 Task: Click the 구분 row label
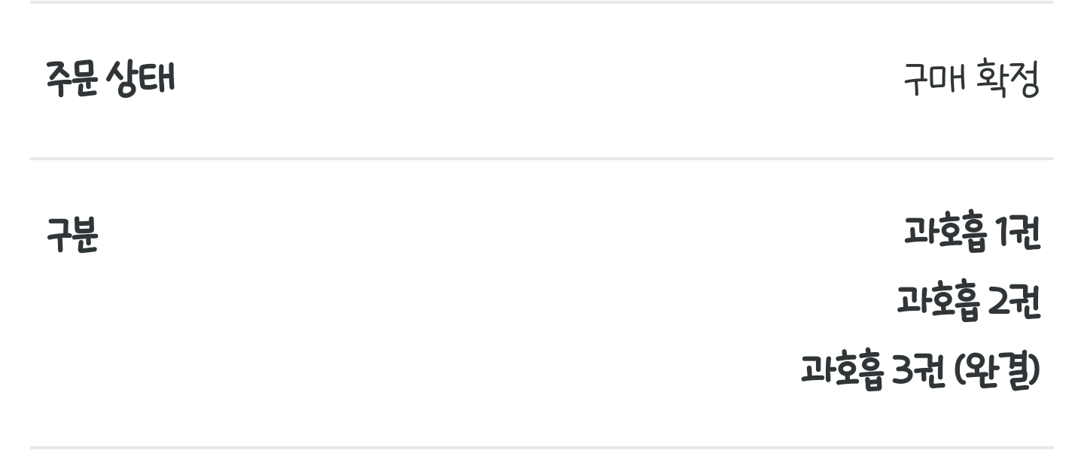point(72,236)
